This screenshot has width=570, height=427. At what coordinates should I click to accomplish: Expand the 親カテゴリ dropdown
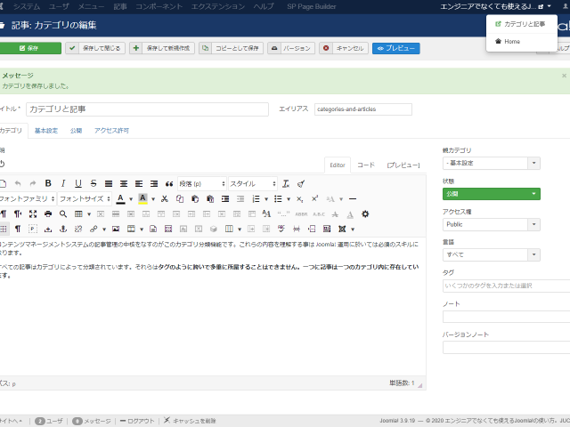point(491,164)
